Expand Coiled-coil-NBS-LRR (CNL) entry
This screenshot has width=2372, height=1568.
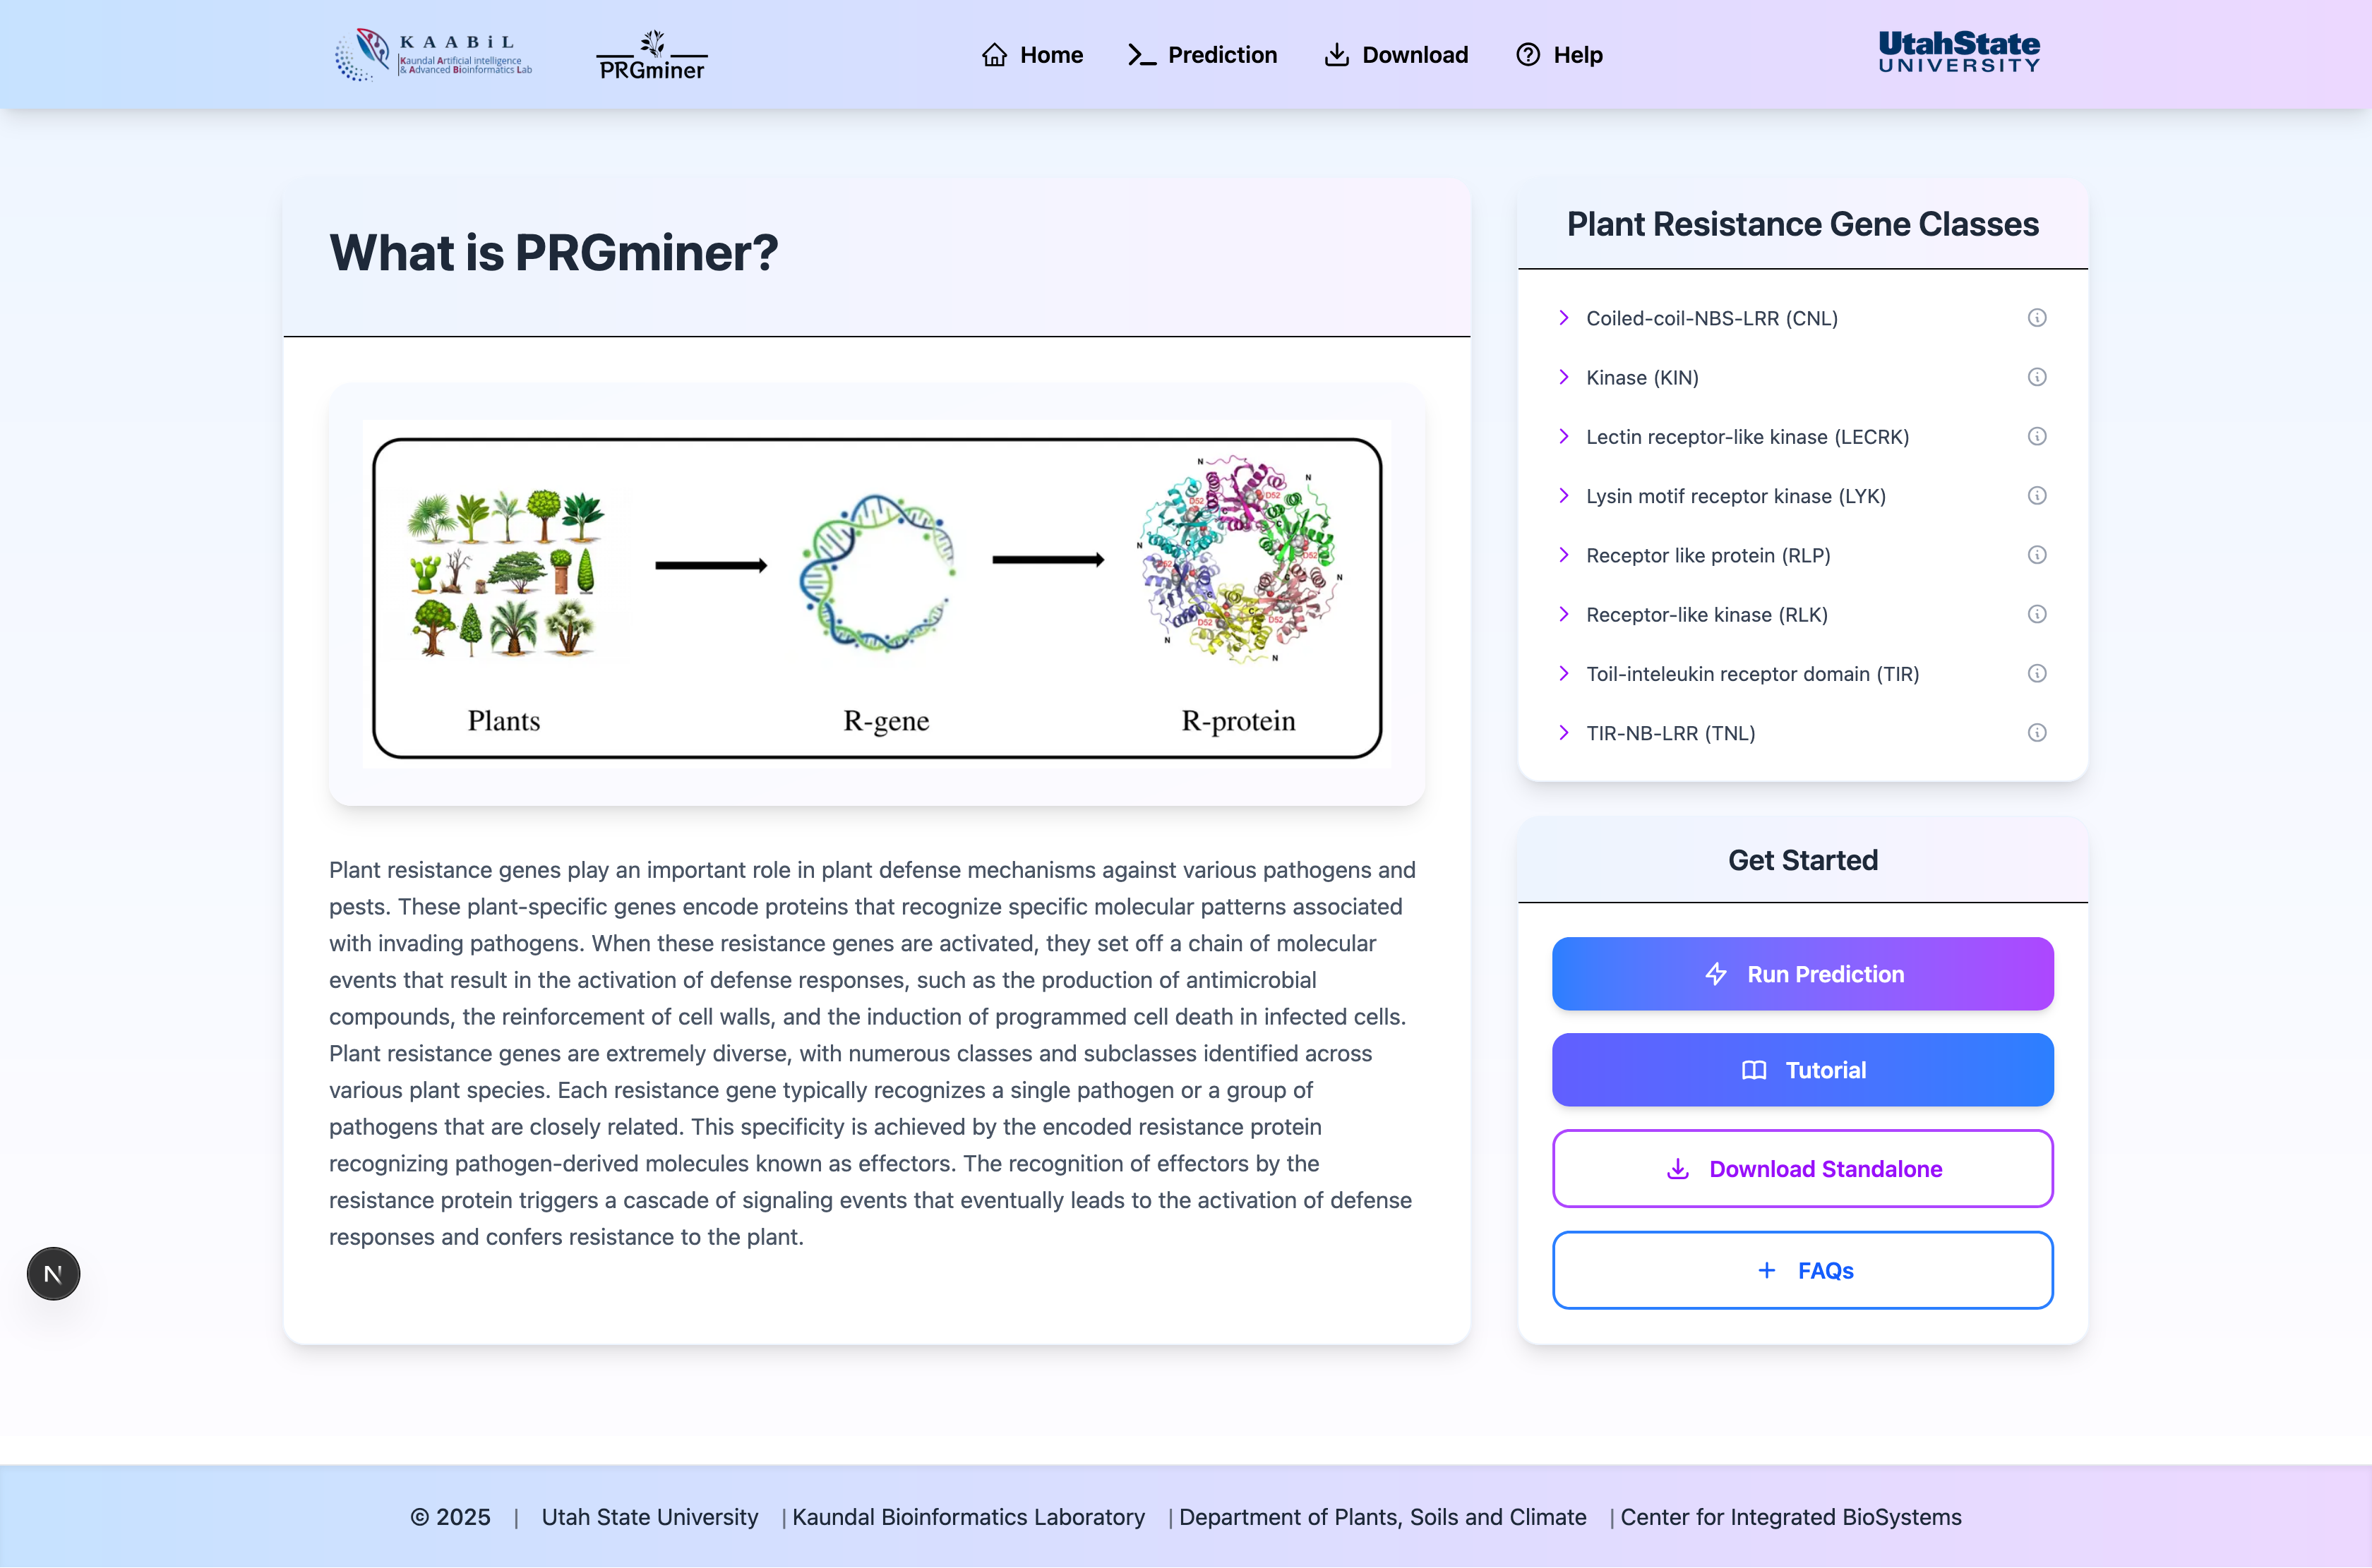click(x=1564, y=318)
